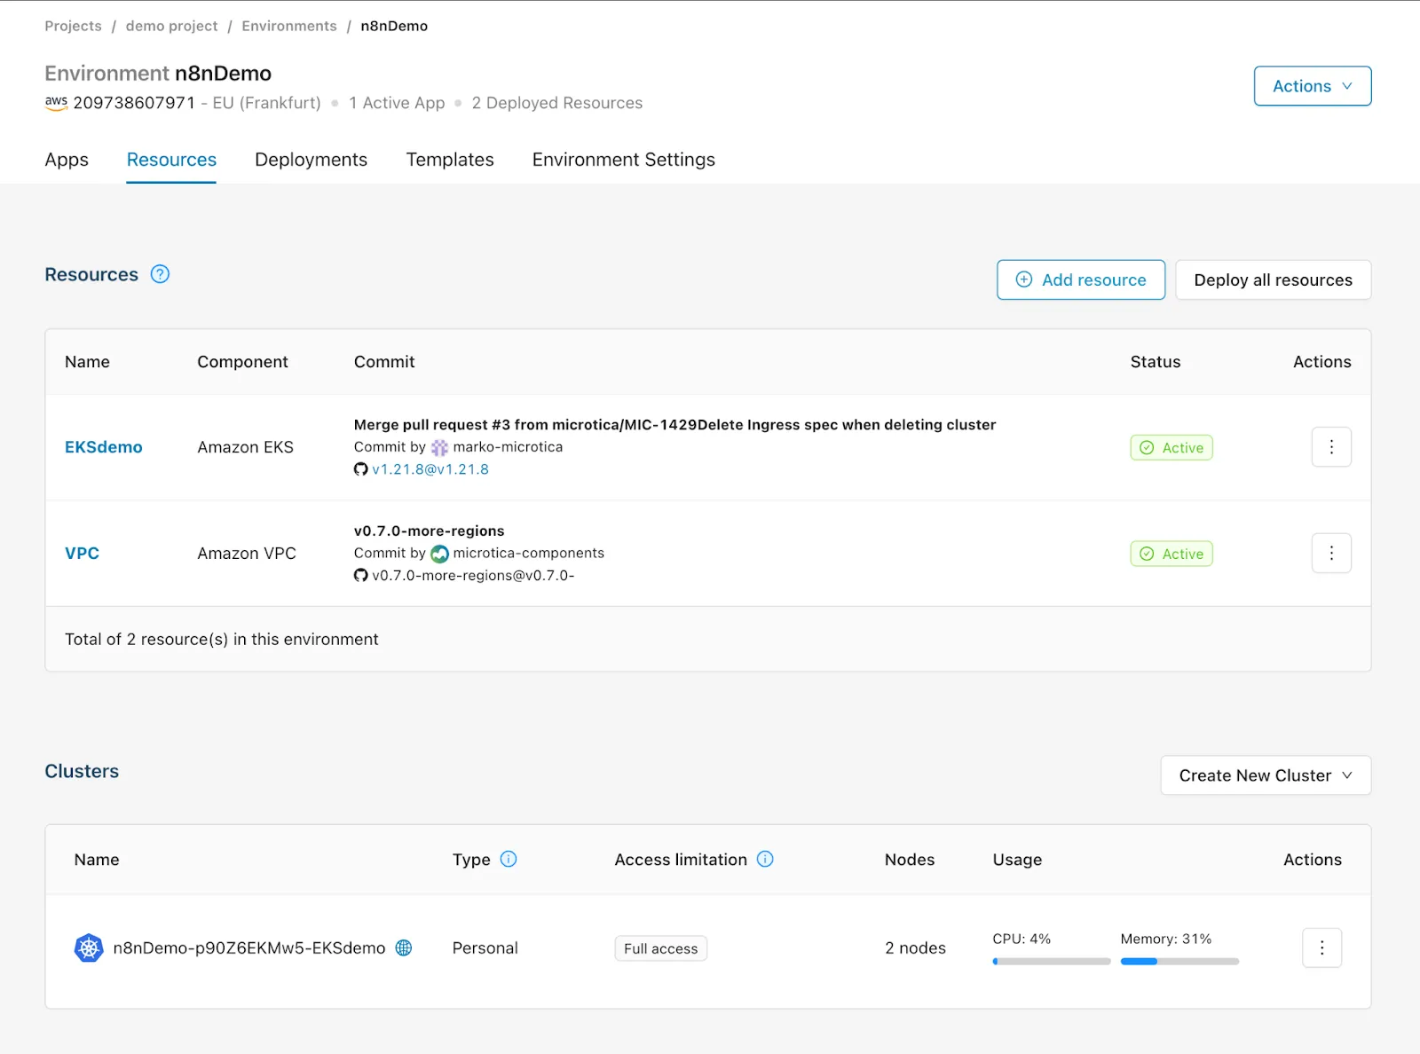Screen dimensions: 1420x1054
Task: Select the Resources tab
Action: click(x=171, y=160)
